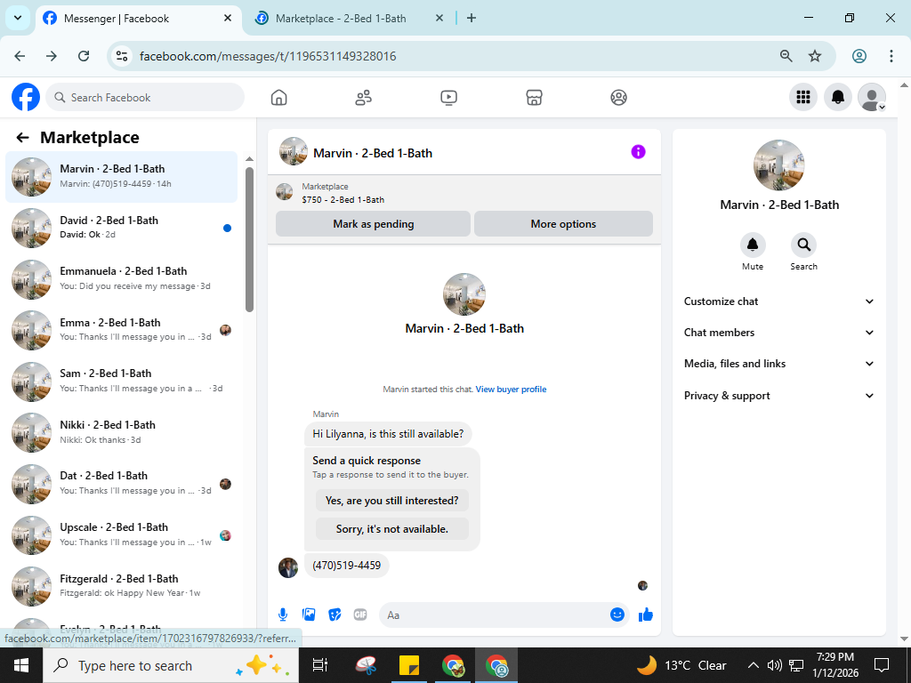Viewport: 911px width, 683px height.
Task: Open Upscale · 2-Bed 1-Bath conversation
Action: point(121,534)
